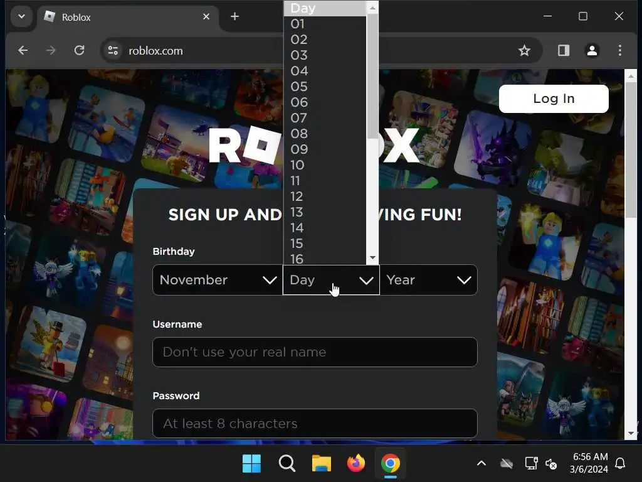This screenshot has width=642, height=482.
Task: Select day 02 from the list
Action: [x=325, y=40]
